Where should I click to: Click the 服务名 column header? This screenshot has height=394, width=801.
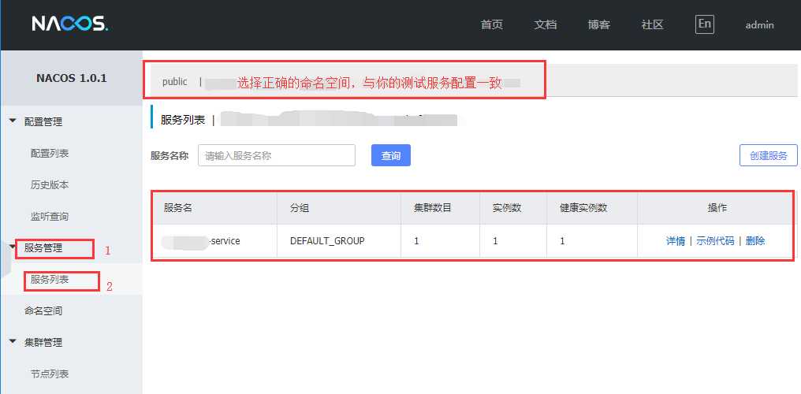pos(177,208)
